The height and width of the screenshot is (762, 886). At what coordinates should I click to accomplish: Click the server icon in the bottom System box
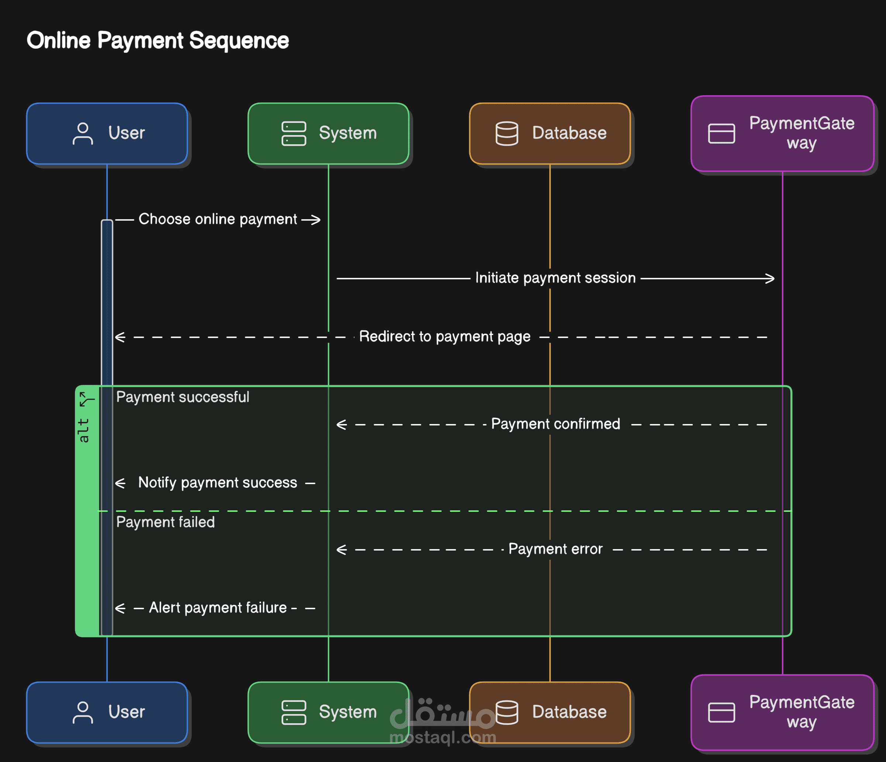(x=294, y=713)
